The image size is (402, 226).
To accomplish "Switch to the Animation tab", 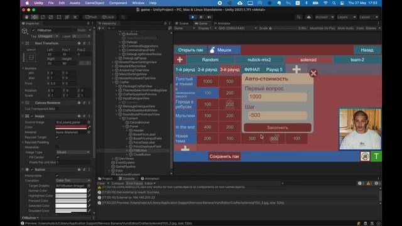I will tap(150, 178).
